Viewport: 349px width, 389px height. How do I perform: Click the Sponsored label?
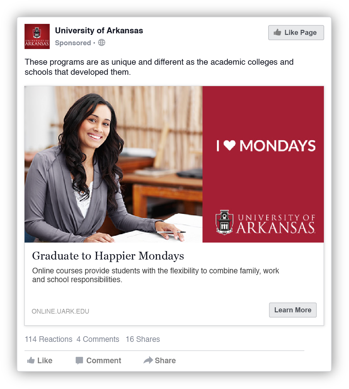click(x=73, y=43)
